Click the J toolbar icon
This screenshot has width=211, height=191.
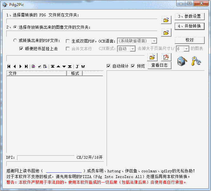77,67
